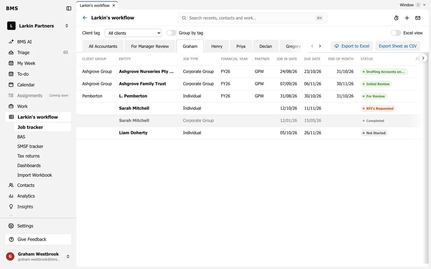This screenshot has height=269, width=431.
Task: Collapse the sidebar panel icon
Action: click(69, 8)
